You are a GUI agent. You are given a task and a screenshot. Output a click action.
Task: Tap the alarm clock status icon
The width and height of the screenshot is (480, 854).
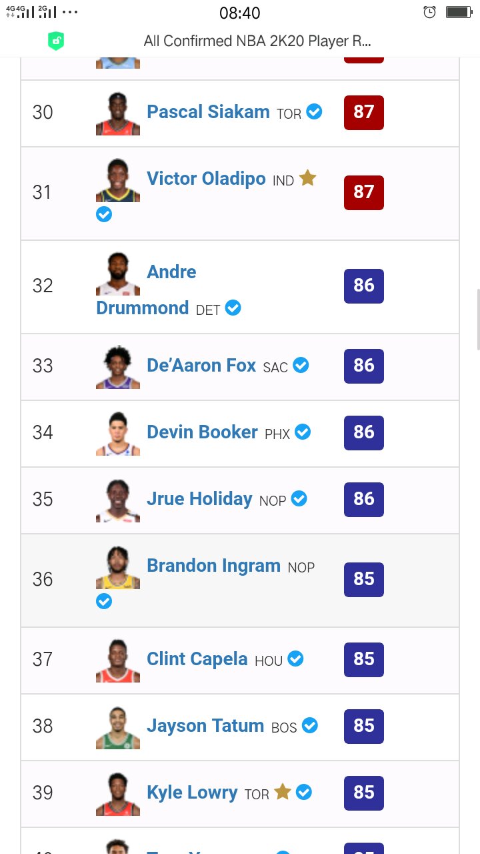[x=430, y=12]
